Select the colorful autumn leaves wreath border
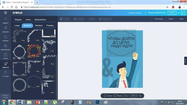 34,51
